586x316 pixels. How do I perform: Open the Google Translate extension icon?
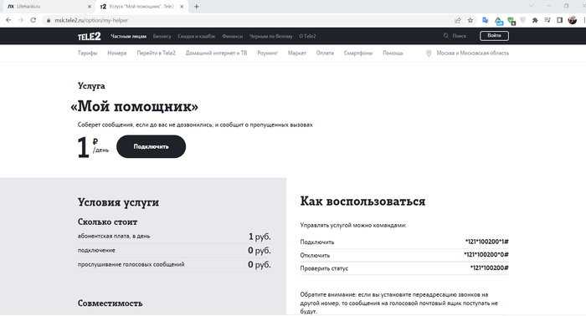point(485,21)
